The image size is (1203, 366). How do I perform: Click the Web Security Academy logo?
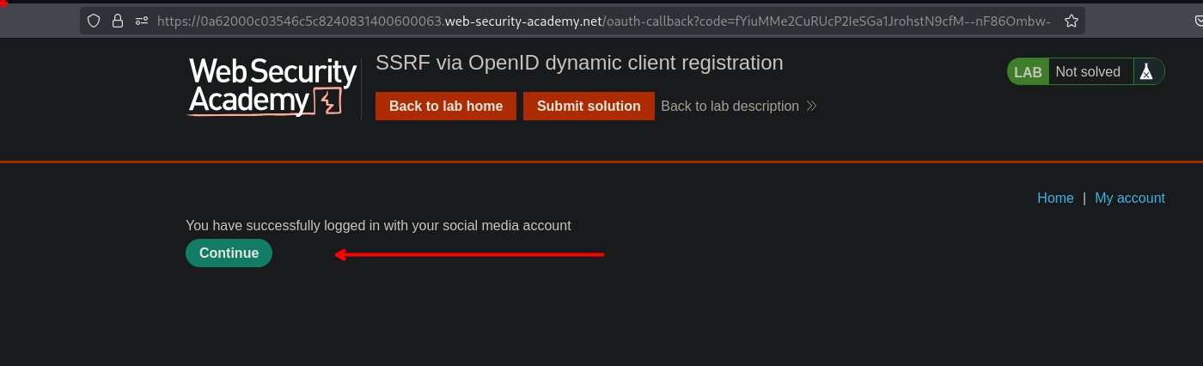tap(272, 87)
